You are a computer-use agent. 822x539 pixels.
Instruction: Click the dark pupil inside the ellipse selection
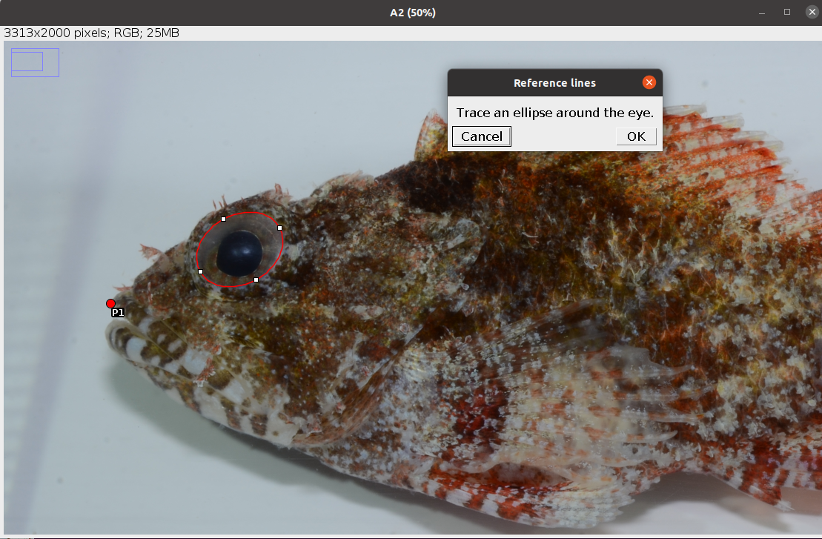pyautogui.click(x=239, y=252)
